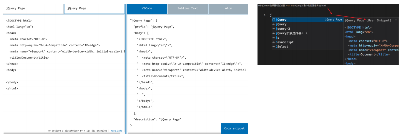Click the <title>Document</title> line in the snippet editor
Image resolution: width=402 pixels, height=136 pixels.
click(29, 57)
